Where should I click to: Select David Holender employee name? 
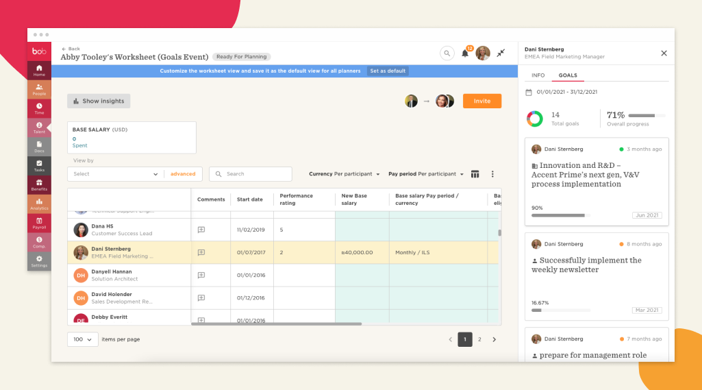[112, 295]
